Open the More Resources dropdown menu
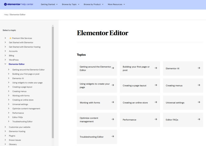This screenshot has width=206, height=146. coord(116,4)
